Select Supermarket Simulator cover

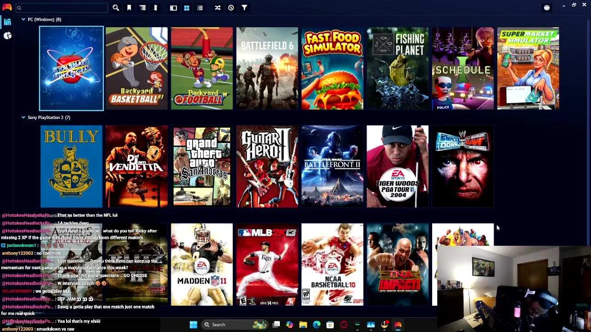pyautogui.click(x=528, y=68)
